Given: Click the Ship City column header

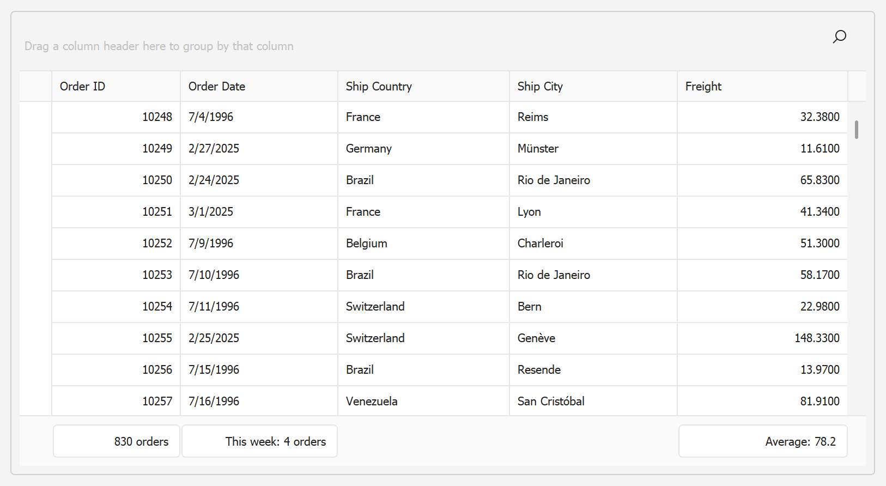Looking at the screenshot, I should click(592, 87).
